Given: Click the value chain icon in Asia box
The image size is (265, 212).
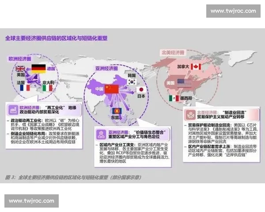Looking at the screenshot, I should pos(101,135).
